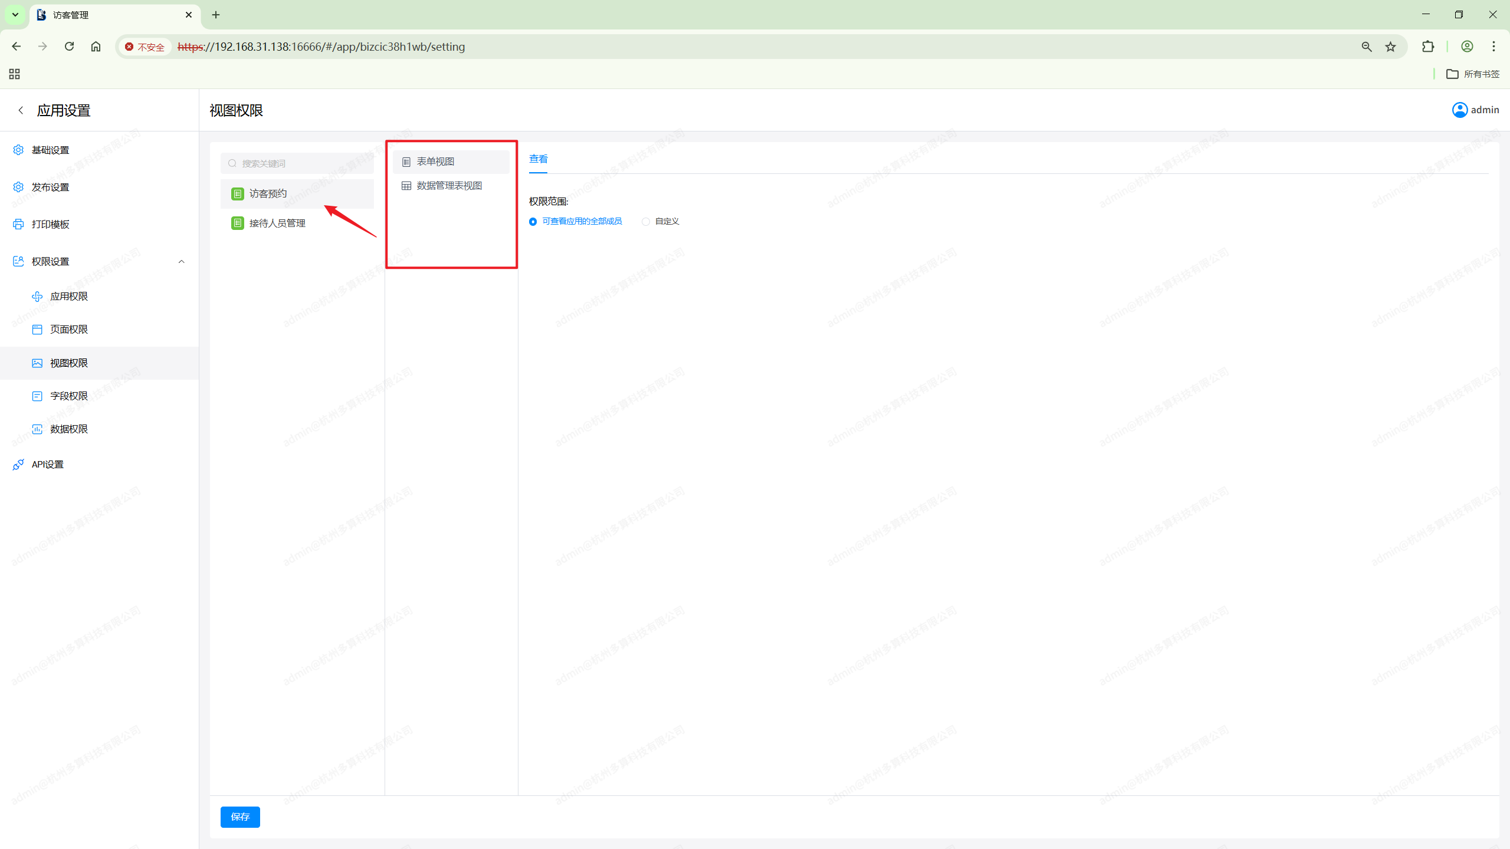Screen dimensions: 1510x849
Task: Click the browser extensions puzzle icon
Action: tap(1428, 47)
